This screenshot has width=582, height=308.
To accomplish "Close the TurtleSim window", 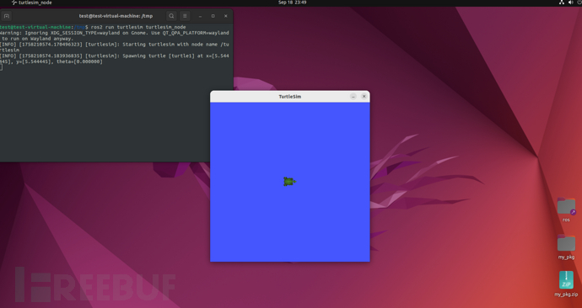I will pyautogui.click(x=364, y=96).
